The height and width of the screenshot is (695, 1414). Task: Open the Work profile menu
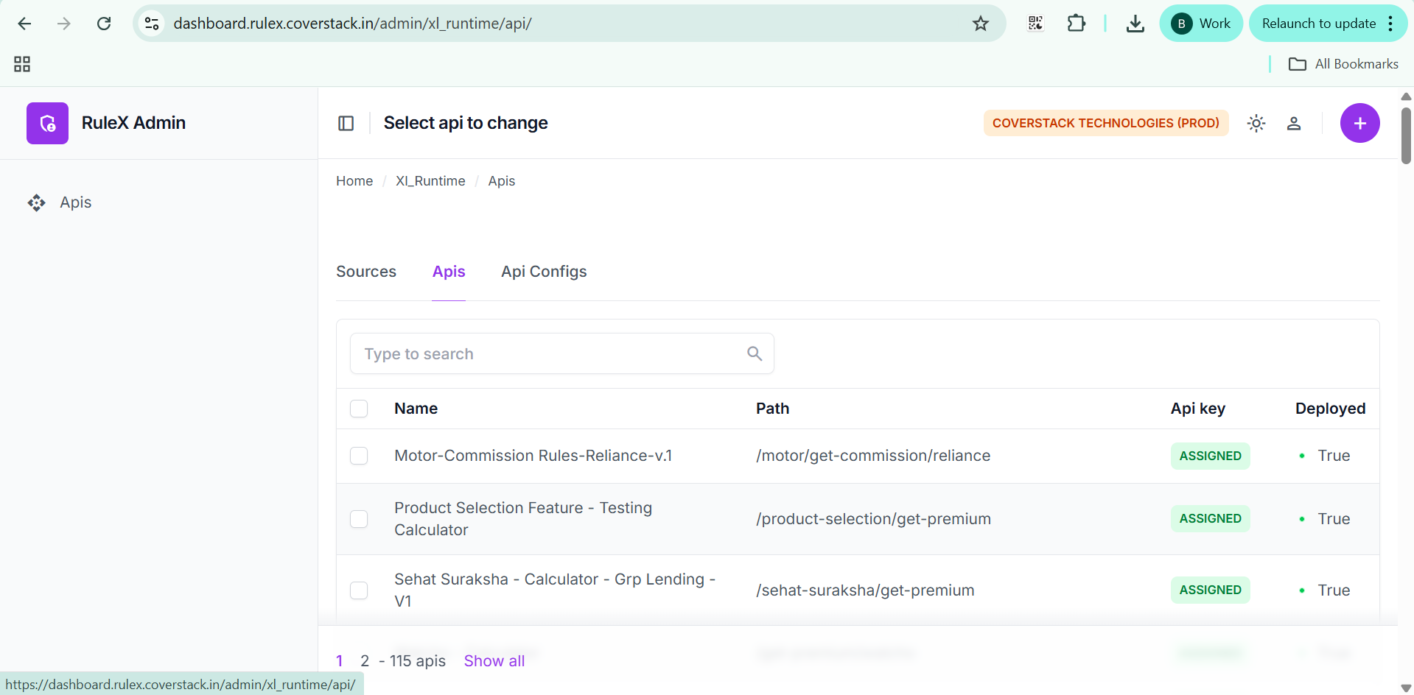tap(1200, 24)
